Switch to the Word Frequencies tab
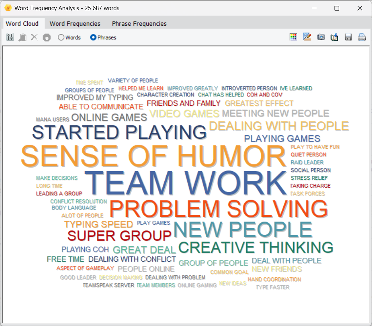Viewport: 372px width, 326px height. point(75,24)
